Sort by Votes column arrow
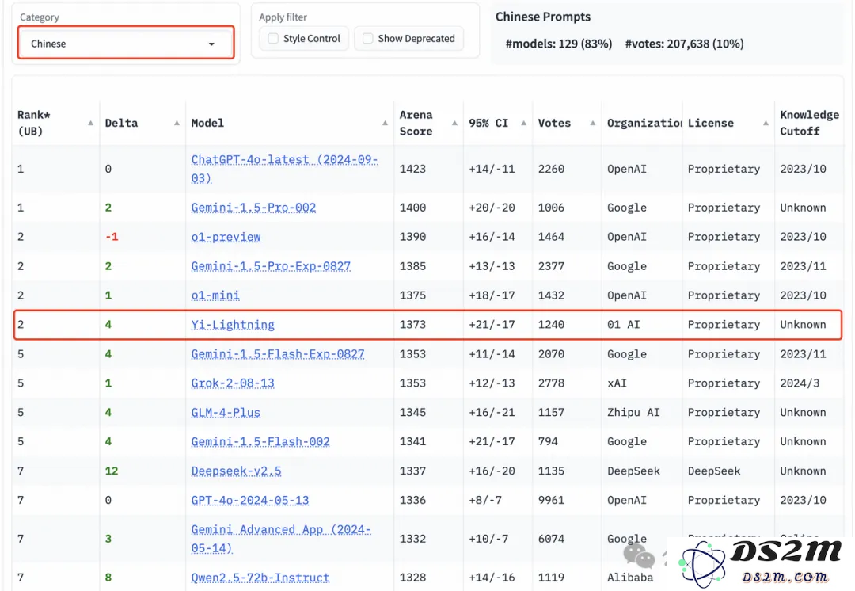Viewport: 855px width, 591px height. coord(593,123)
